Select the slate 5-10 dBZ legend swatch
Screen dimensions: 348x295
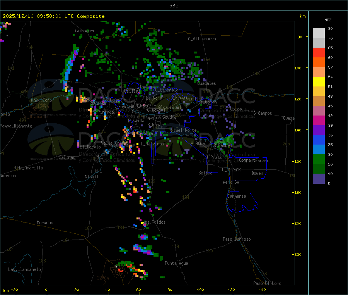[x=319, y=178]
